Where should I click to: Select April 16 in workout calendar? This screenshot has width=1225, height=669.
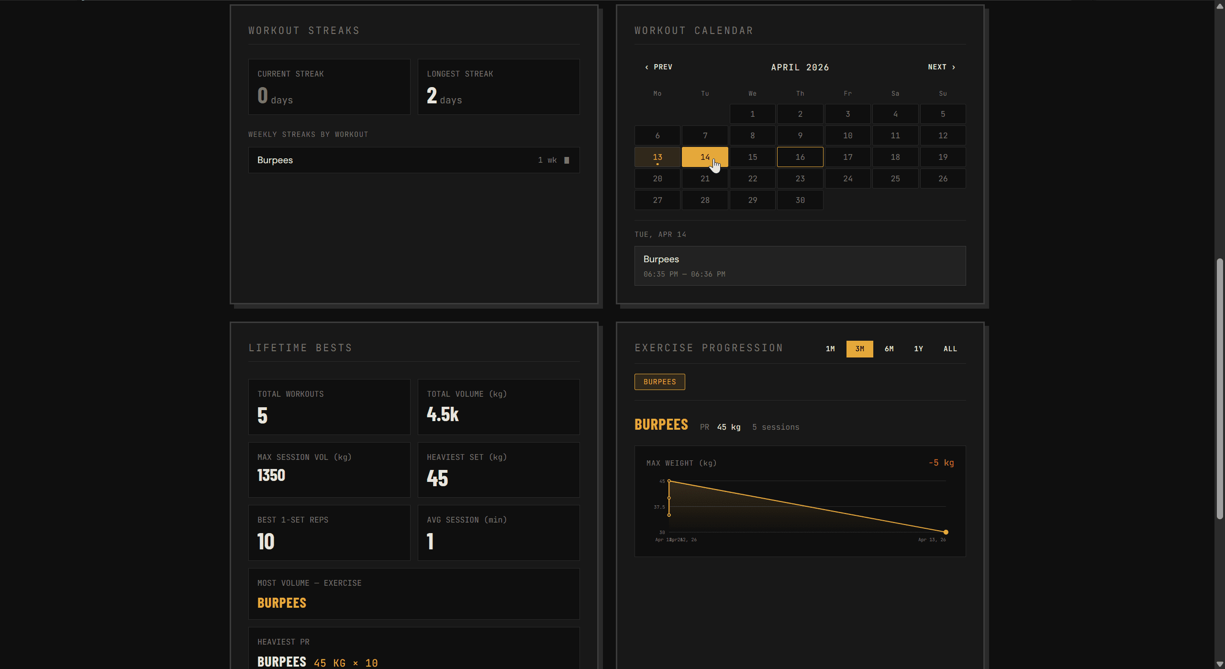pyautogui.click(x=800, y=157)
